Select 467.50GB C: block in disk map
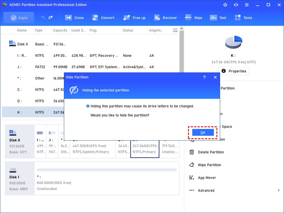The height and width of the screenshot is (213, 284). 93,149
